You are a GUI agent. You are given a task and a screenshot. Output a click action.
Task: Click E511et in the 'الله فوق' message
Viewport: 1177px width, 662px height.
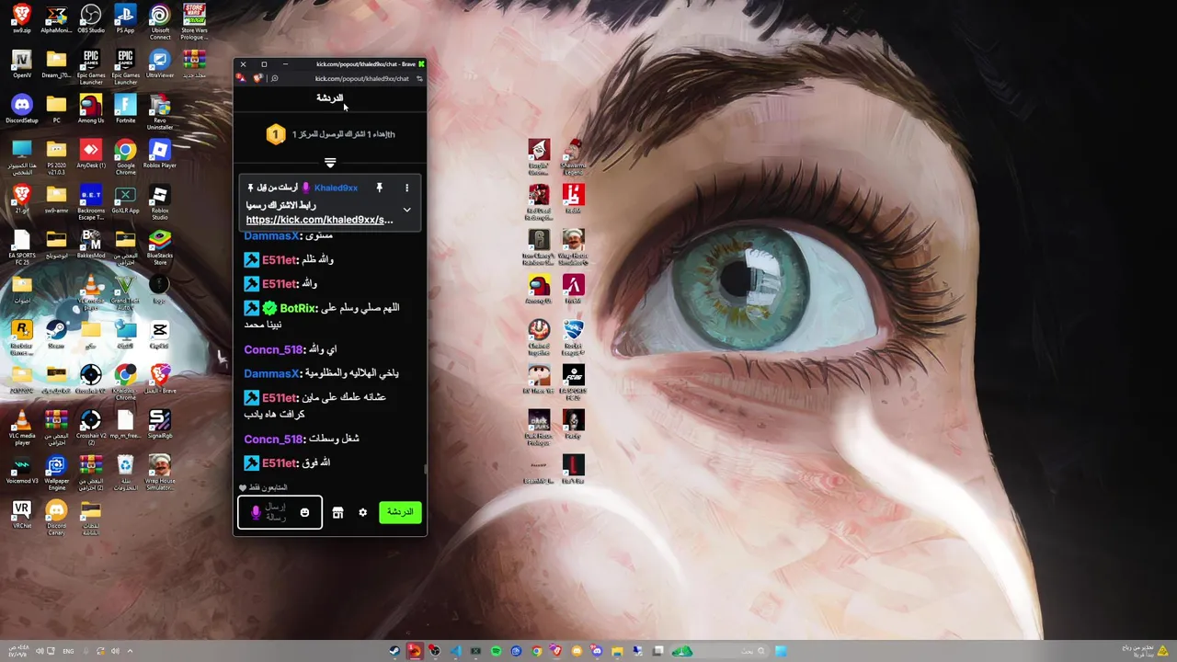(x=280, y=463)
